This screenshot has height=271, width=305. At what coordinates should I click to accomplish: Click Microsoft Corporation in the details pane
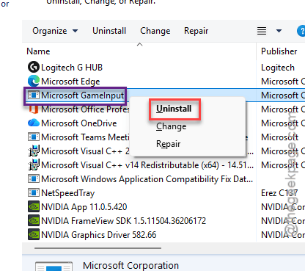click(x=131, y=265)
